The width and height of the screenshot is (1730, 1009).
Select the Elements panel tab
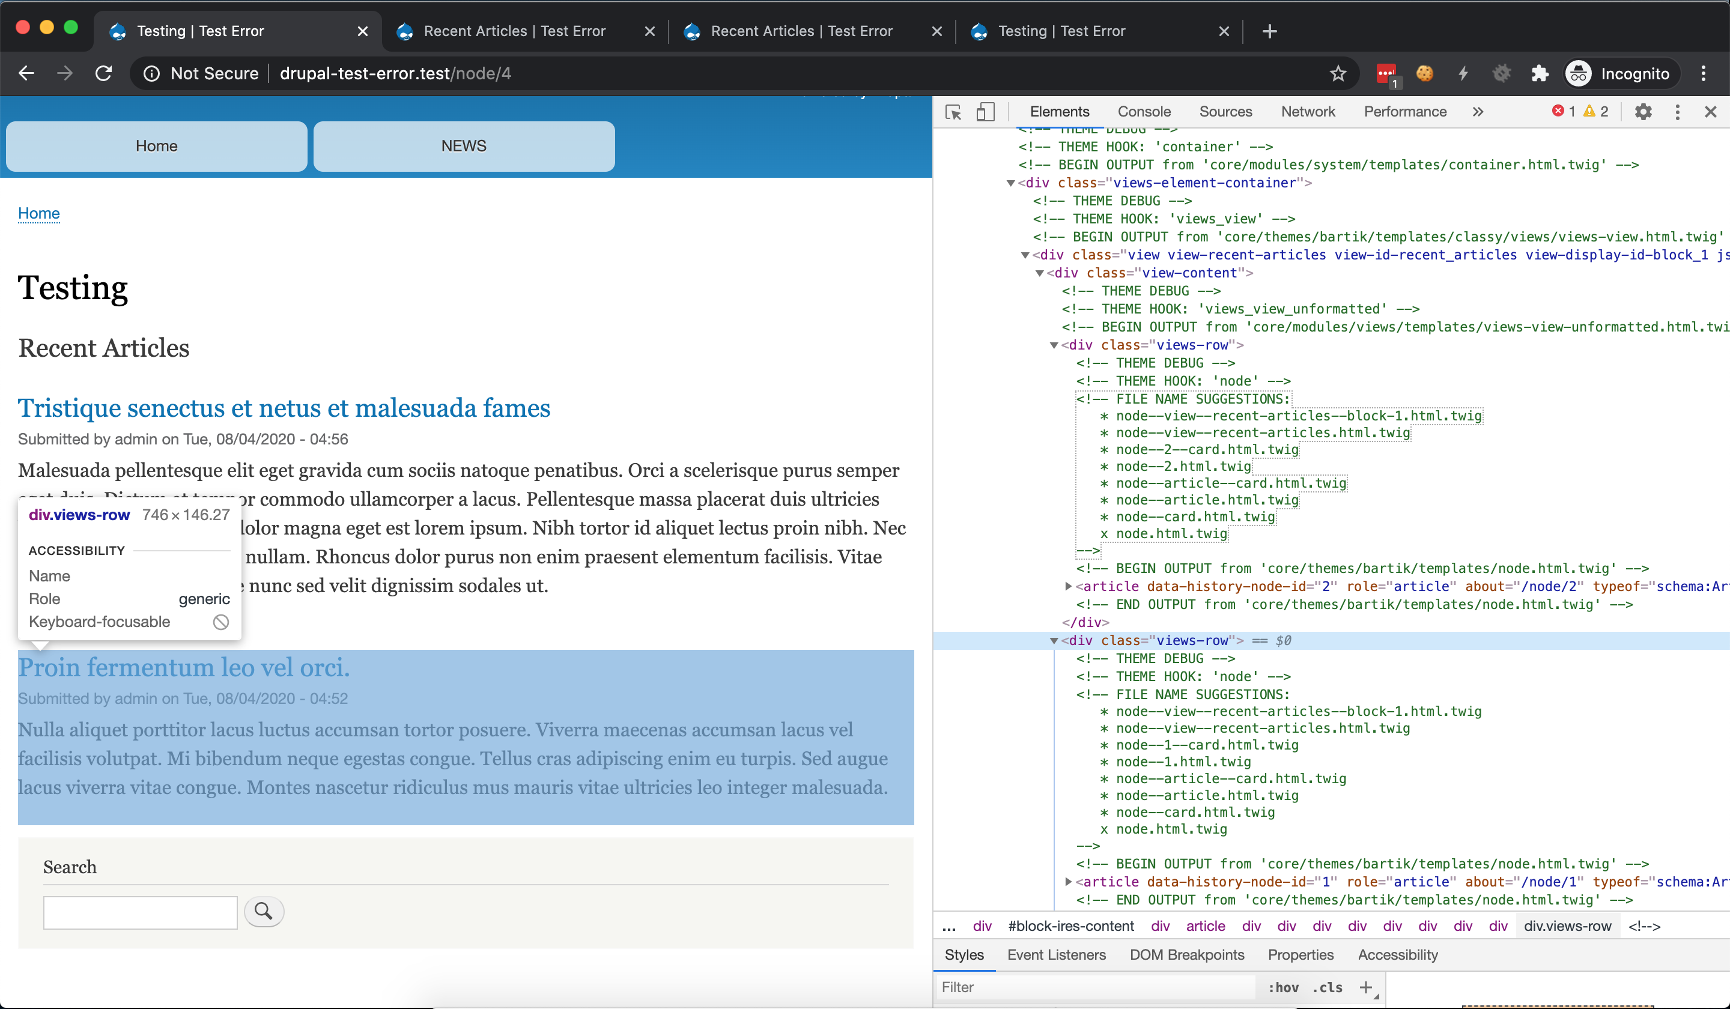(1059, 111)
